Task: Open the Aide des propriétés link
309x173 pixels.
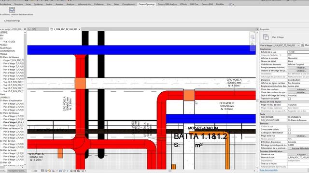Action: pos(268,170)
